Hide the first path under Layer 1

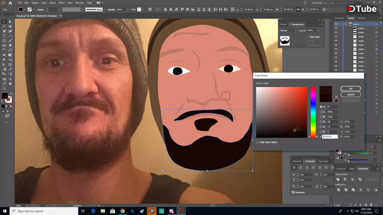336,28
